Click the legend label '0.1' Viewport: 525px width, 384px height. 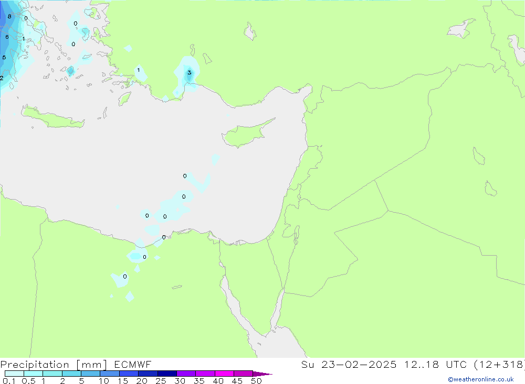pyautogui.click(x=9, y=381)
